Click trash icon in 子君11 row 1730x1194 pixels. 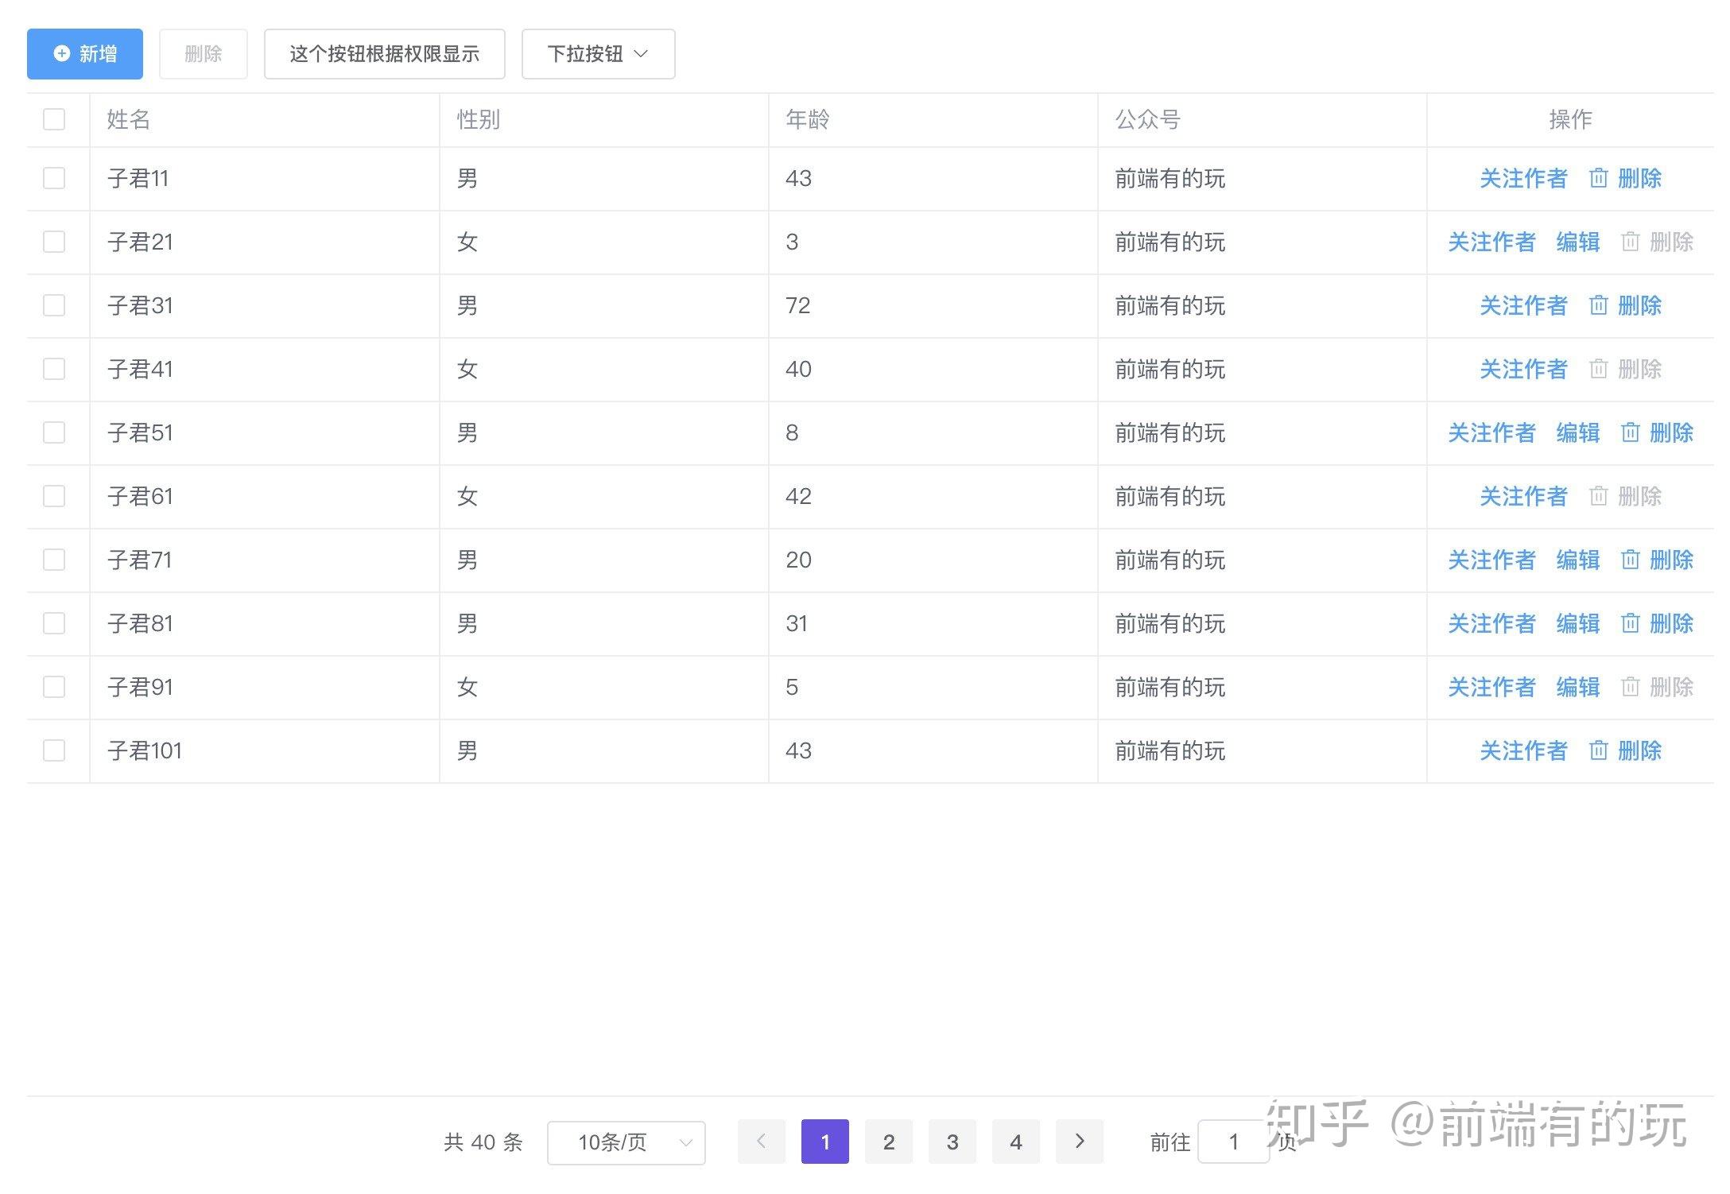coord(1598,178)
